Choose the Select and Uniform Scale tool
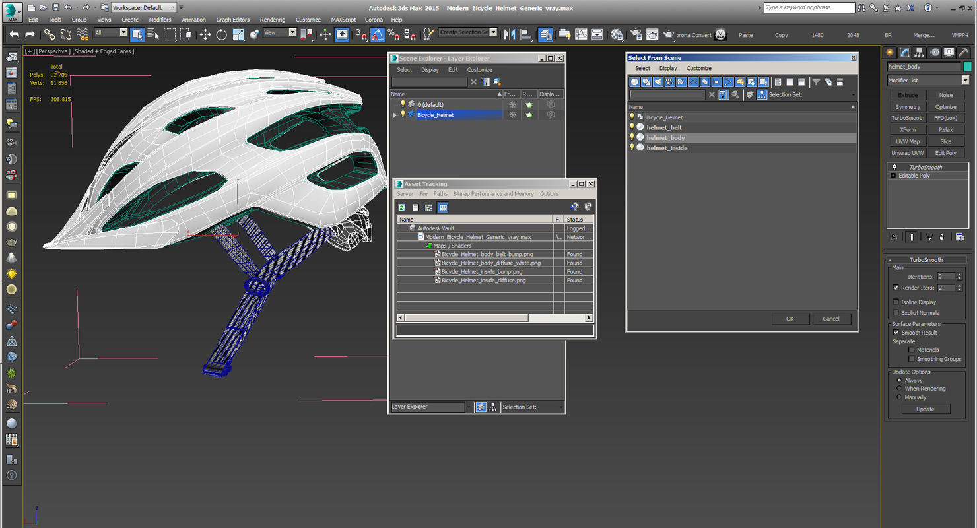The image size is (977, 528). (x=238, y=34)
